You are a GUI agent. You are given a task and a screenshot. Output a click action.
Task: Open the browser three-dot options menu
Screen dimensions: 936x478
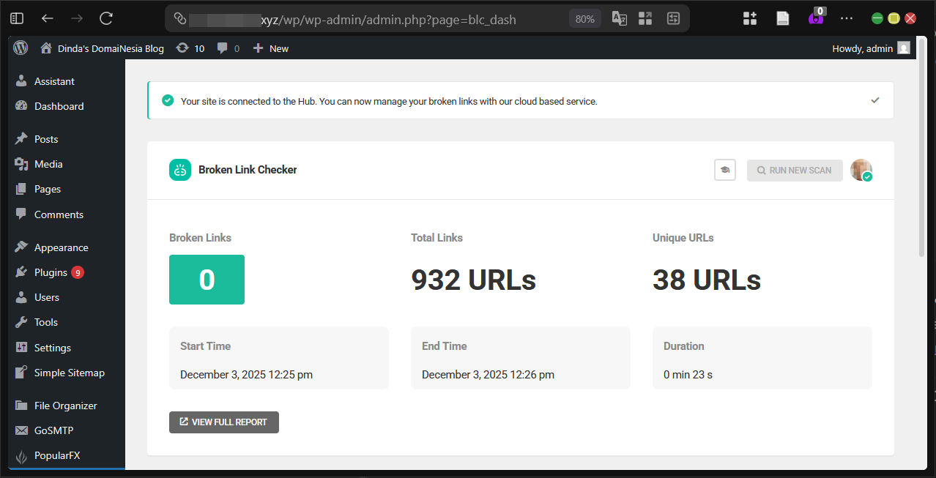[847, 18]
